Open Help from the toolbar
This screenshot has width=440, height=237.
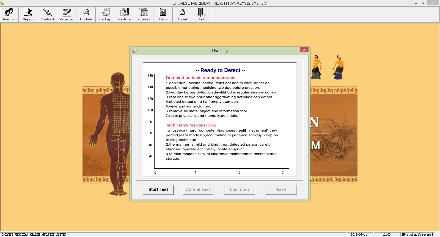click(163, 15)
